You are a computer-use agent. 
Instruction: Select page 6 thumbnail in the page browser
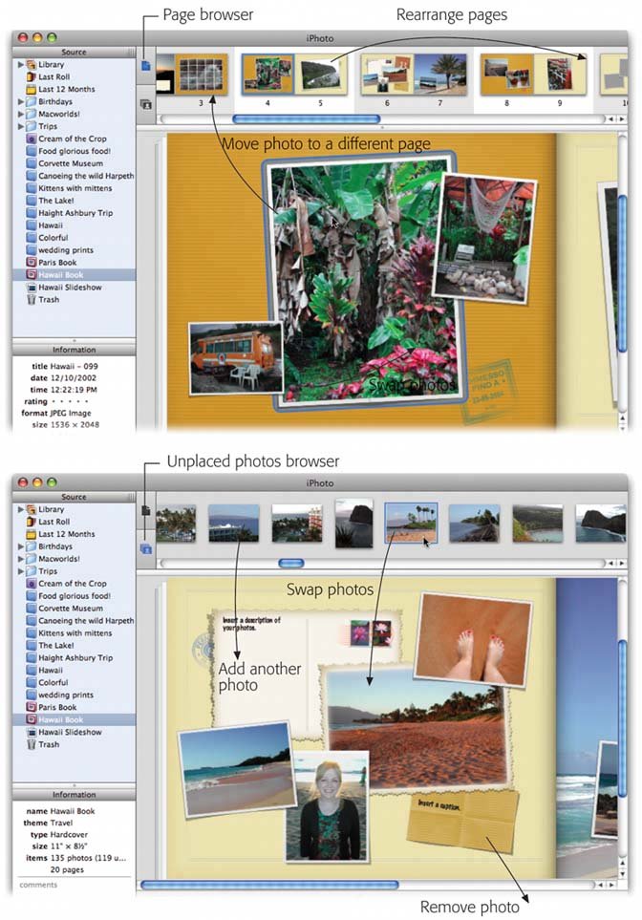click(x=387, y=75)
